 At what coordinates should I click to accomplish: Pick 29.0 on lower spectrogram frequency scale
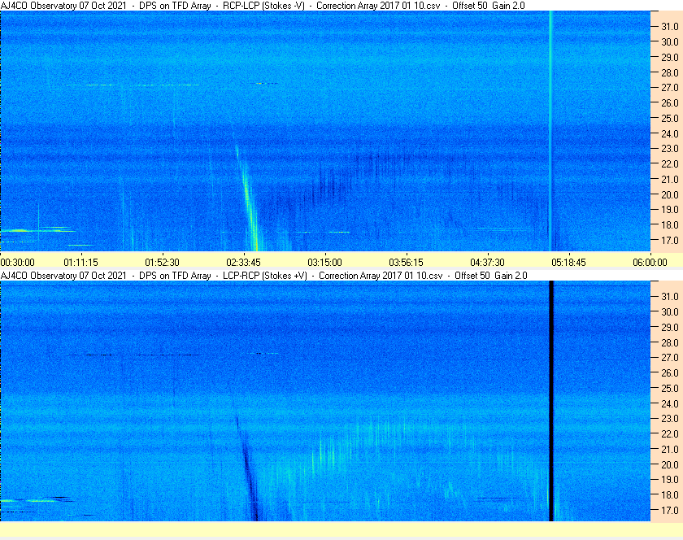670,327
